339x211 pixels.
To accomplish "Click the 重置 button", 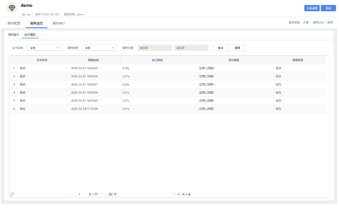I will (238, 48).
